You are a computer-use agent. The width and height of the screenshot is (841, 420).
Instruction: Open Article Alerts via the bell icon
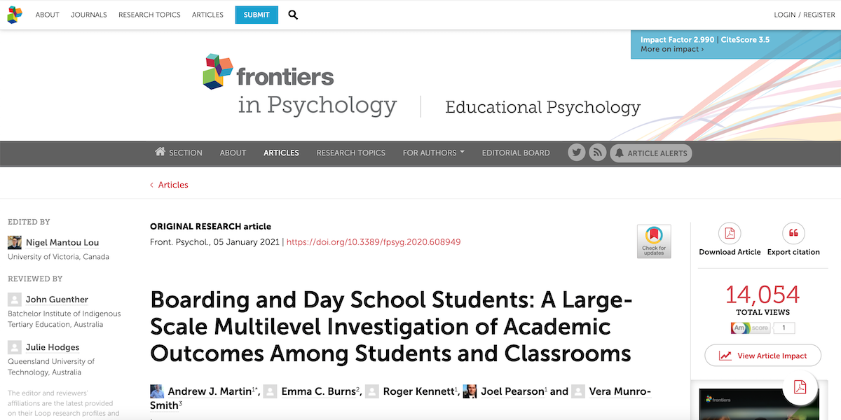pos(650,153)
